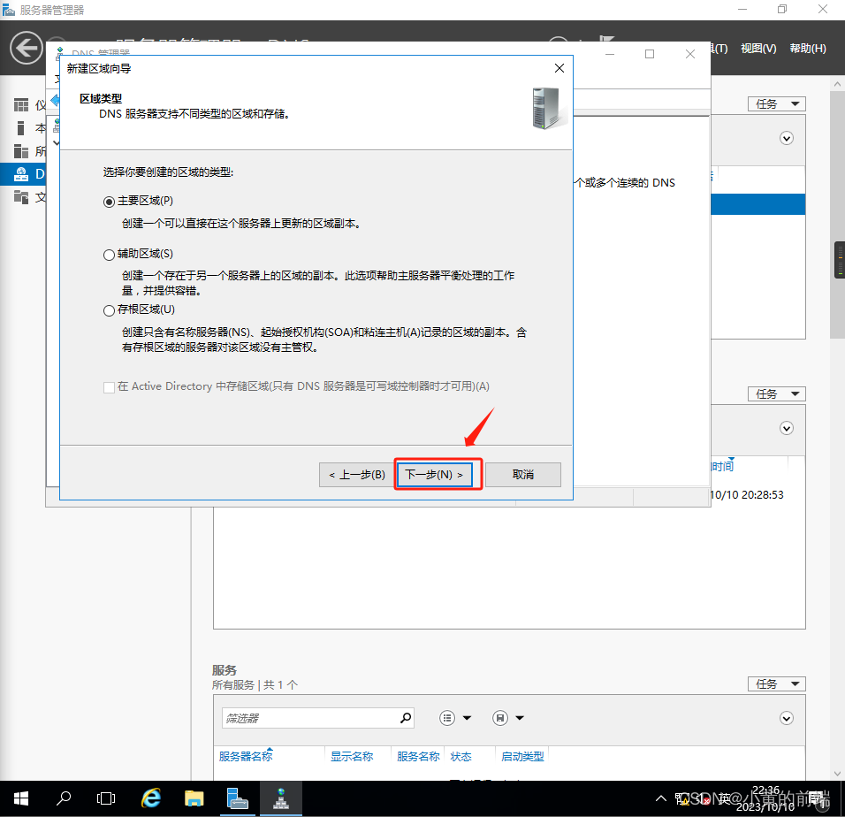Screen dimensions: 845x817
Task: Click the dashboard icon in sidebar
Action: (21, 105)
